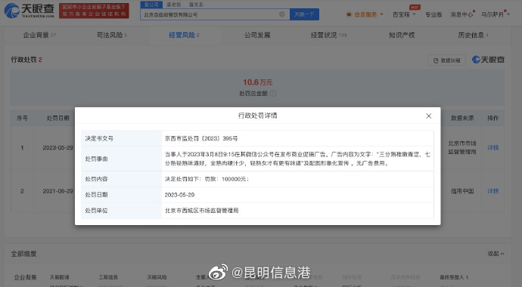Screen dimensions: 522x287
Task: Click the fine text 罚款：100000元
Action: (x=226, y=179)
